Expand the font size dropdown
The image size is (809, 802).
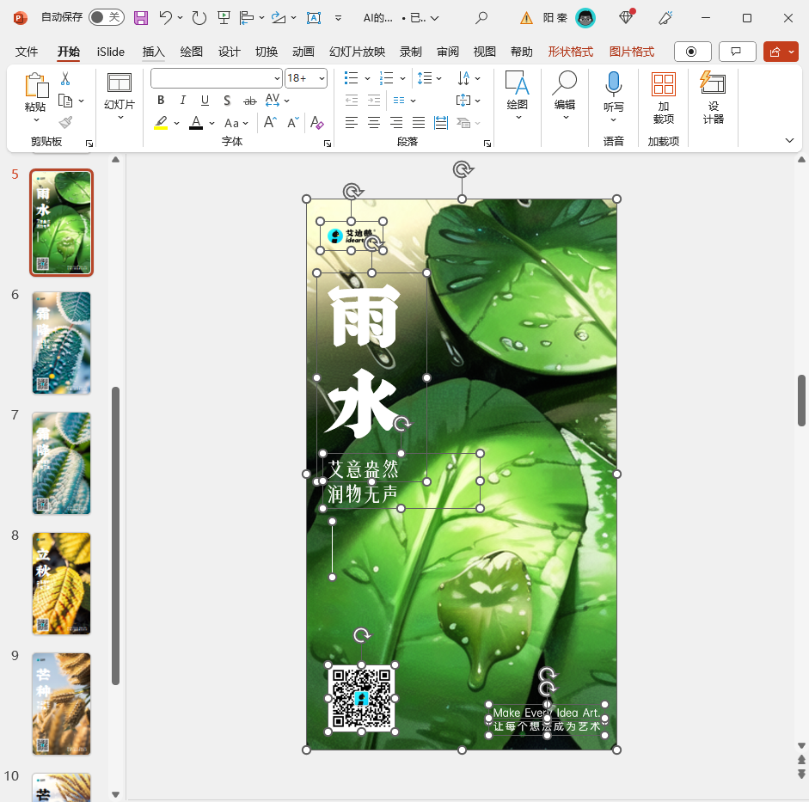click(322, 78)
